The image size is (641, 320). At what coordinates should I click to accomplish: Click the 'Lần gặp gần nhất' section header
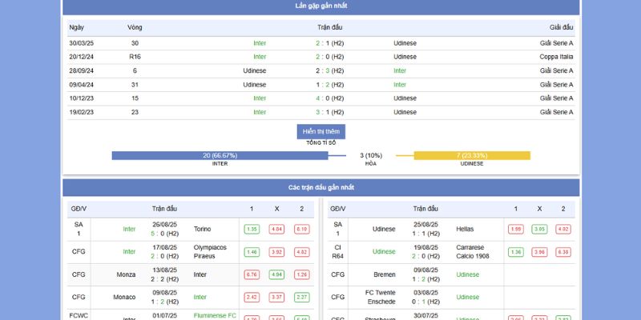point(321,6)
